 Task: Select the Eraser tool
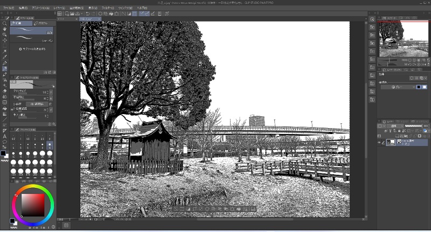(x=5, y=91)
